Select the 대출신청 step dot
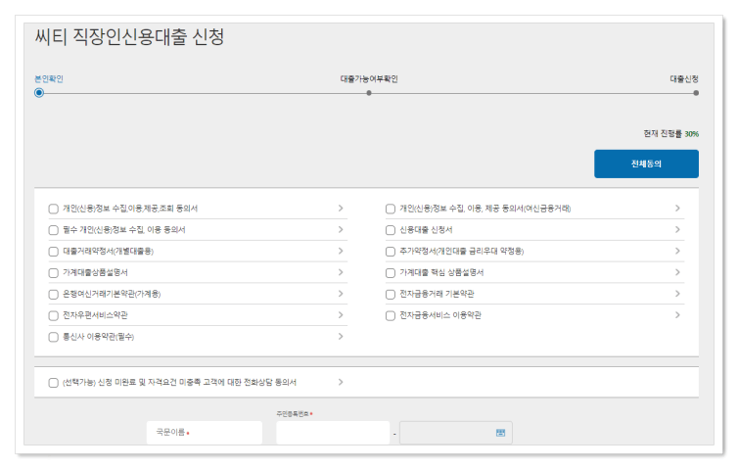 (696, 93)
